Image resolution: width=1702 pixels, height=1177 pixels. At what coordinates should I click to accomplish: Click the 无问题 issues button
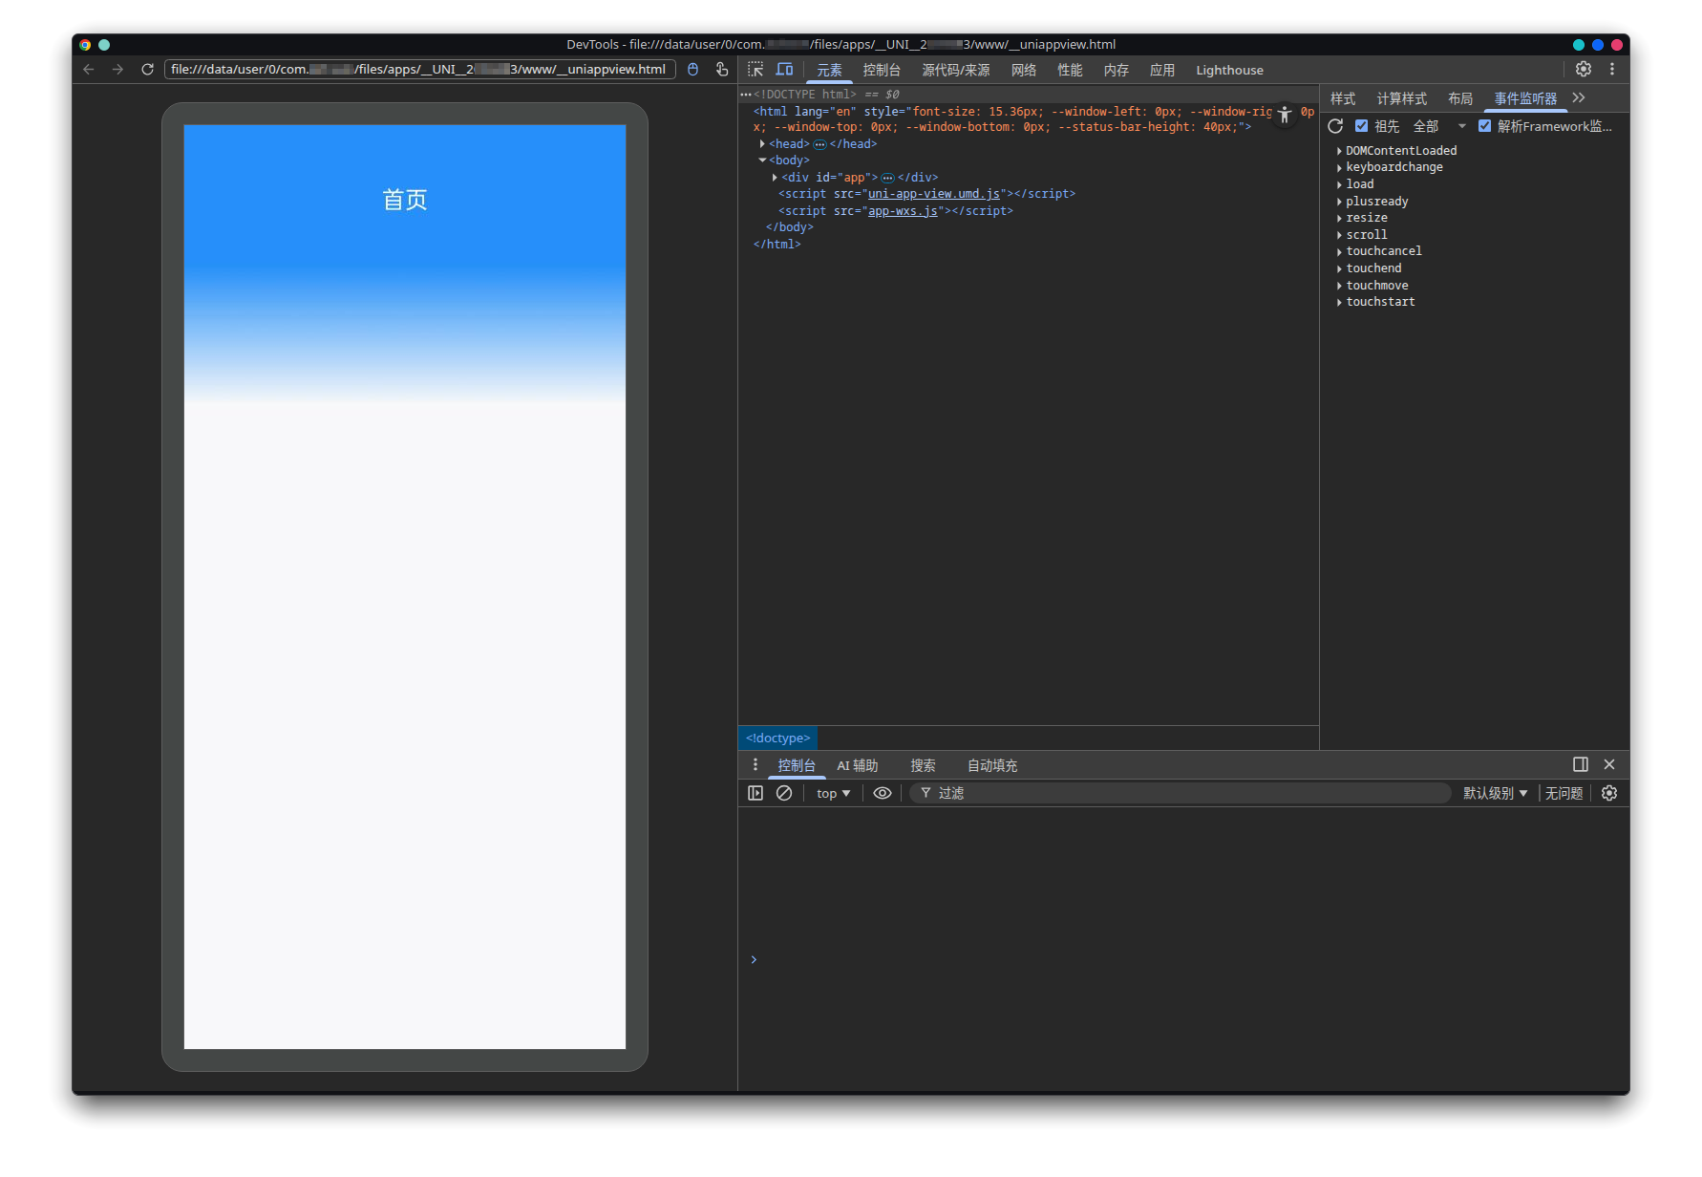[1564, 793]
